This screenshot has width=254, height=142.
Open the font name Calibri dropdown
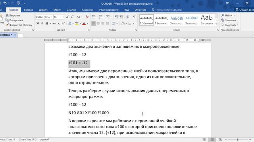tap(52, 17)
